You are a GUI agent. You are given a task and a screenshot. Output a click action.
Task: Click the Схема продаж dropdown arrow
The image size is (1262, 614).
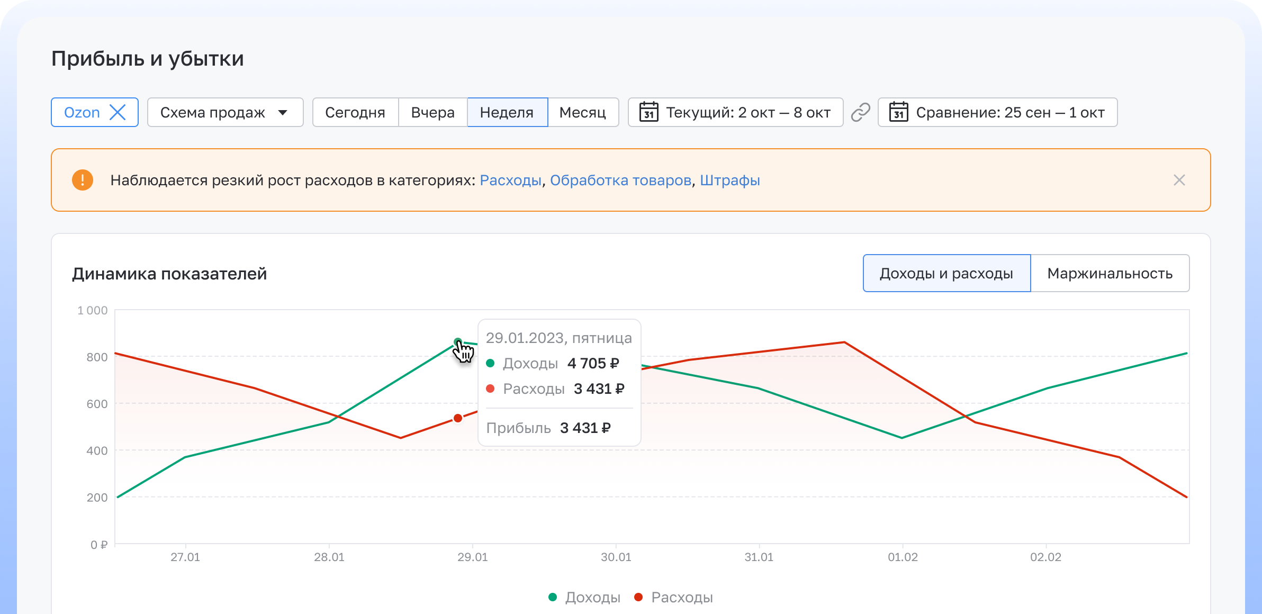(x=283, y=112)
